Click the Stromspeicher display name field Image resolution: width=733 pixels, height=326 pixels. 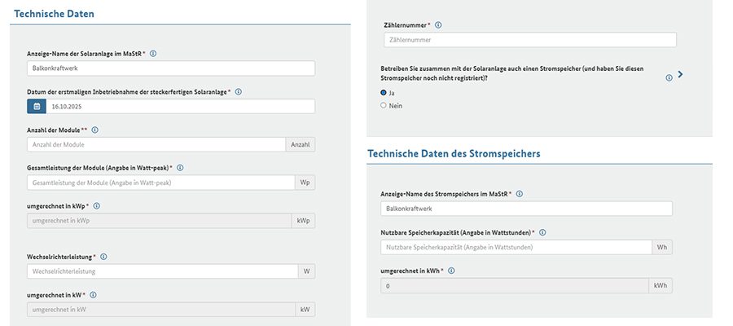(x=526, y=209)
